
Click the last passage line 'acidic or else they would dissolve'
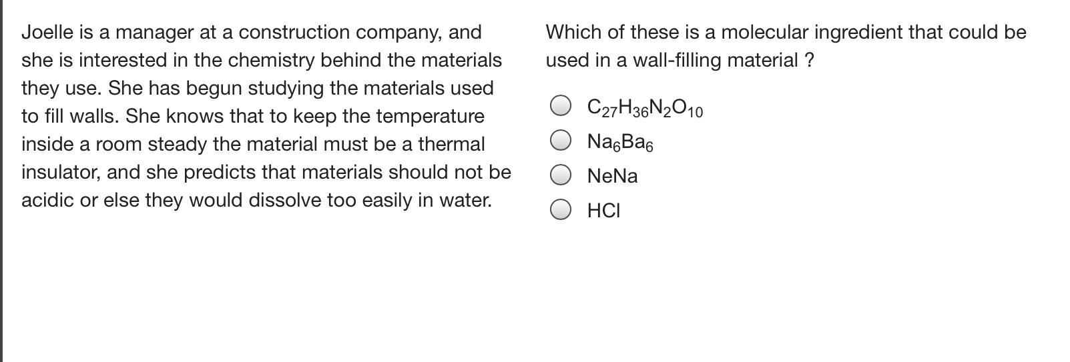pos(256,200)
